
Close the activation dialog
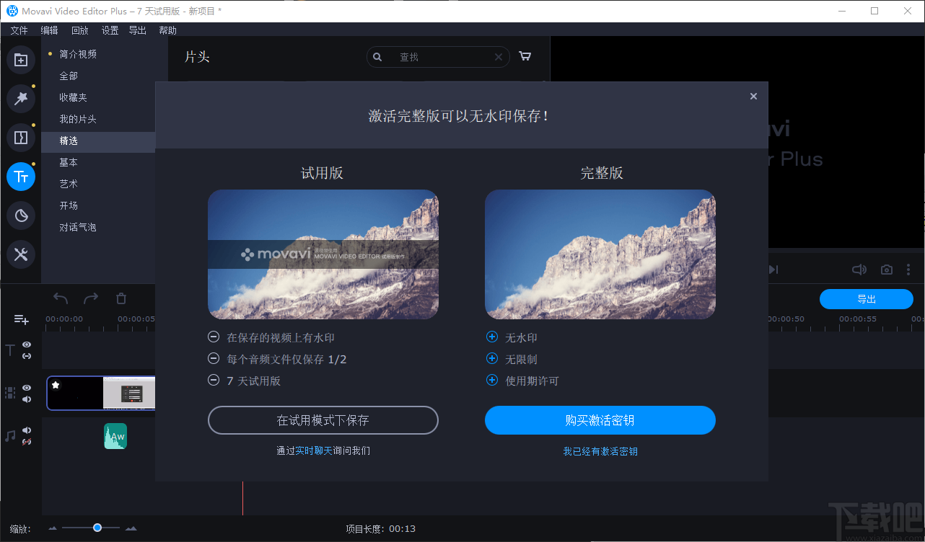753,96
